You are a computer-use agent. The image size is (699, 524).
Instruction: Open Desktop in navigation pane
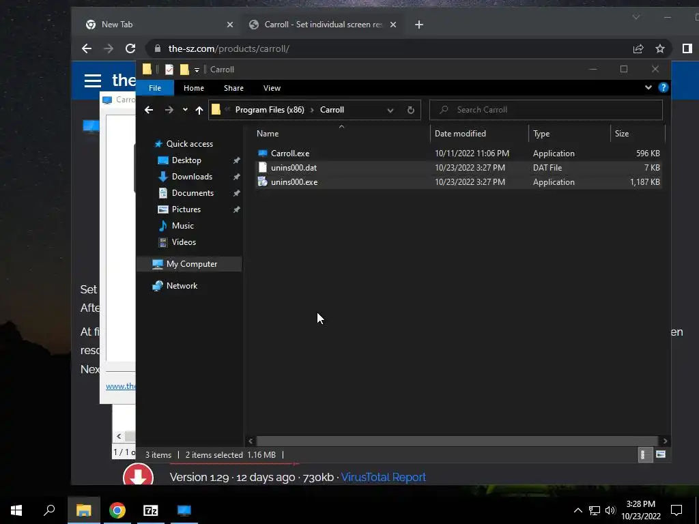tap(186, 160)
